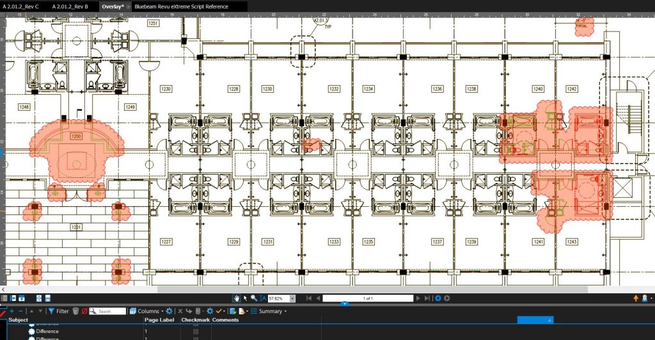Switch to A 2.01.2_Rev C tab
This screenshot has height=340, width=655.
pos(21,6)
